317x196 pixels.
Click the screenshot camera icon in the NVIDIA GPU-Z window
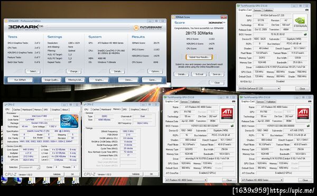point(307,10)
